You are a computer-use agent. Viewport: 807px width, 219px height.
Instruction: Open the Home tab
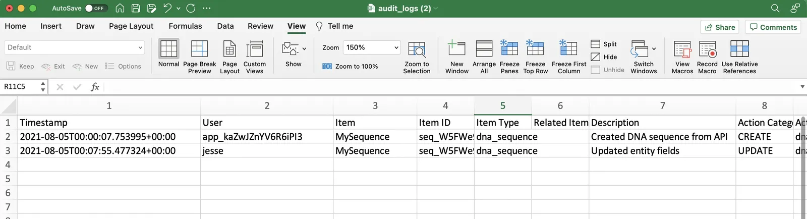click(x=16, y=26)
